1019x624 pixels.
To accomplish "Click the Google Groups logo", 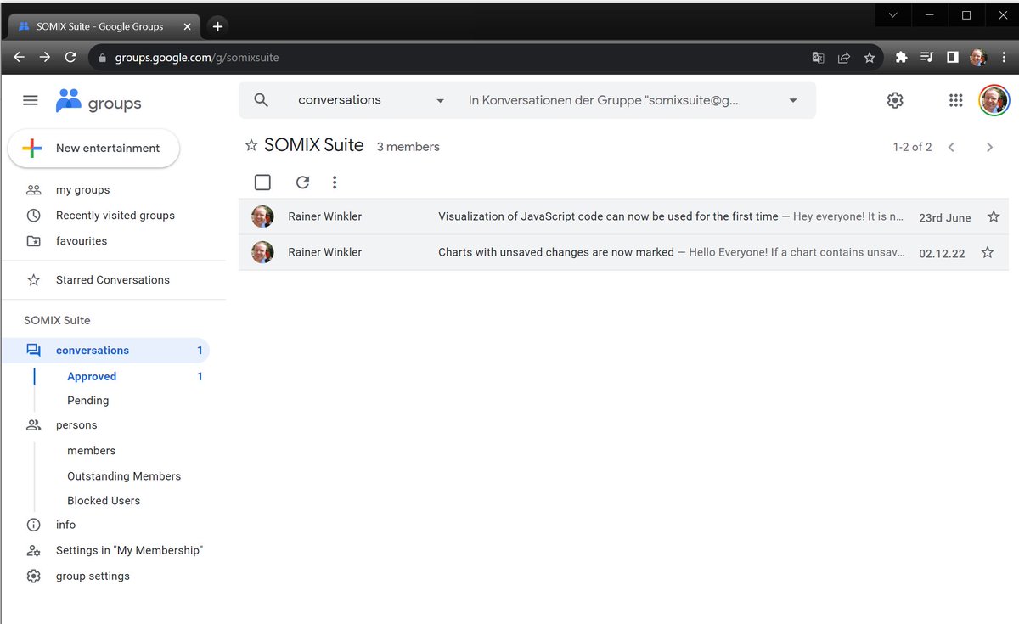I will tap(99, 102).
